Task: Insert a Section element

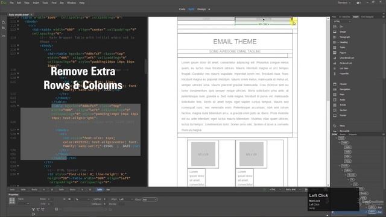Action: click(343, 110)
